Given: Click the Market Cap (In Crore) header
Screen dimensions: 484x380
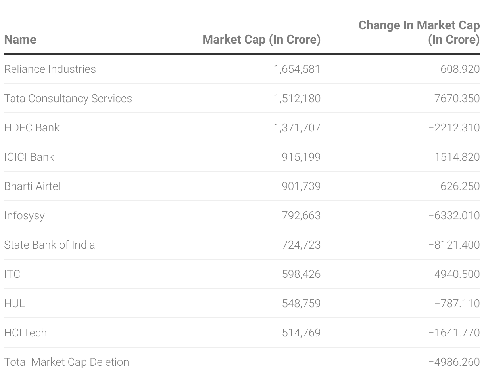Looking at the screenshot, I should pos(261,40).
